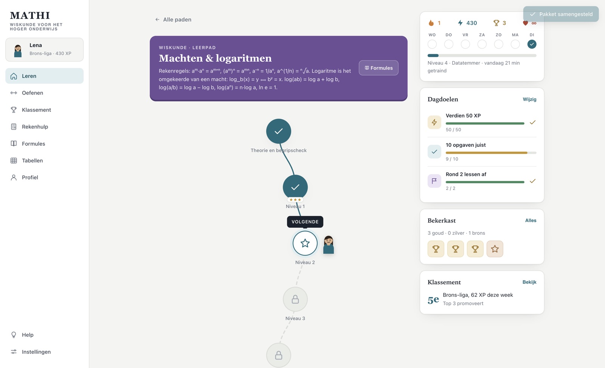Click the person icon next to Profiel
This screenshot has height=368, width=605.
(x=14, y=177)
